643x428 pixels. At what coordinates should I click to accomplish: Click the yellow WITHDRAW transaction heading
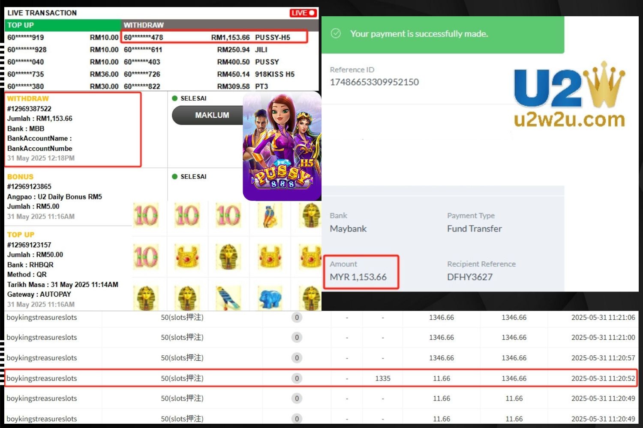click(x=28, y=98)
